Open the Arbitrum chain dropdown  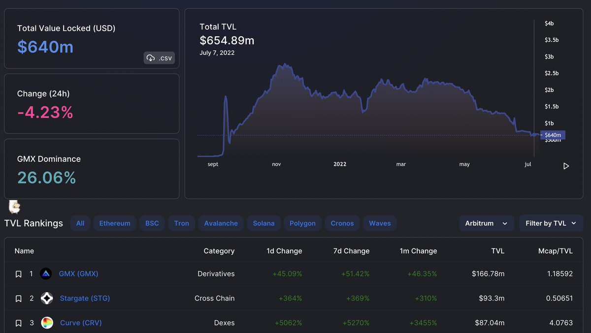(x=486, y=223)
